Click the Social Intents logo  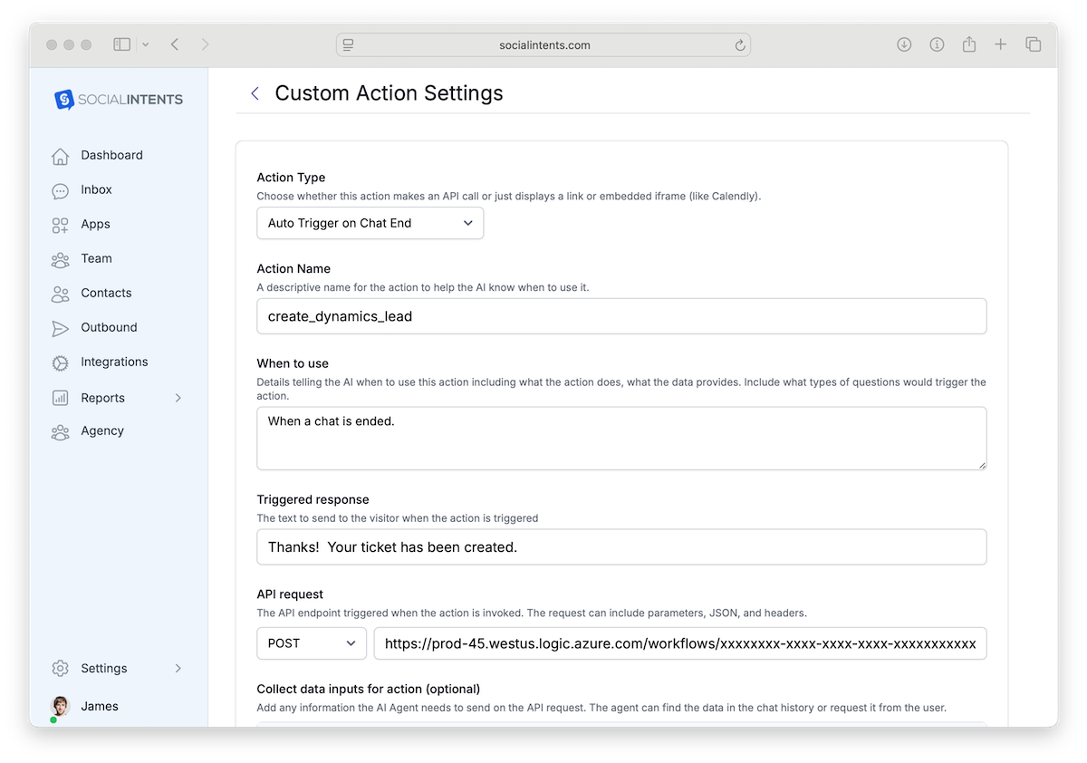pos(119,100)
